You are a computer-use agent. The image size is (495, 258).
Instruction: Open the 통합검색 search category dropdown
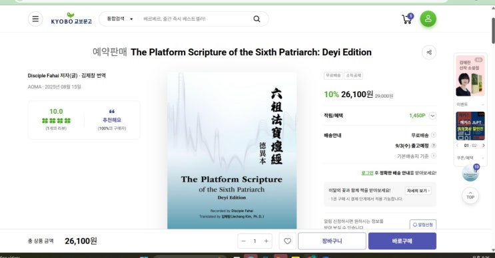click(120, 19)
